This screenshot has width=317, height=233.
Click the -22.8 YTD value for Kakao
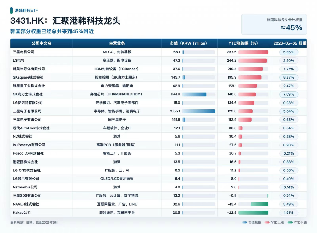click(x=231, y=212)
